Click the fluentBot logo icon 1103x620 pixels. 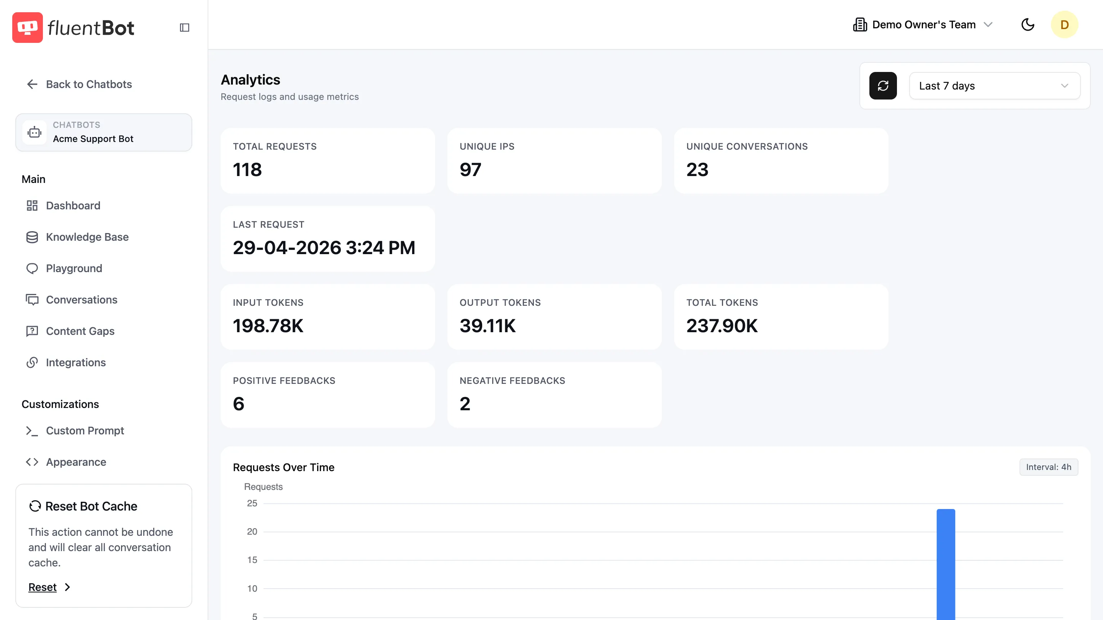28,28
